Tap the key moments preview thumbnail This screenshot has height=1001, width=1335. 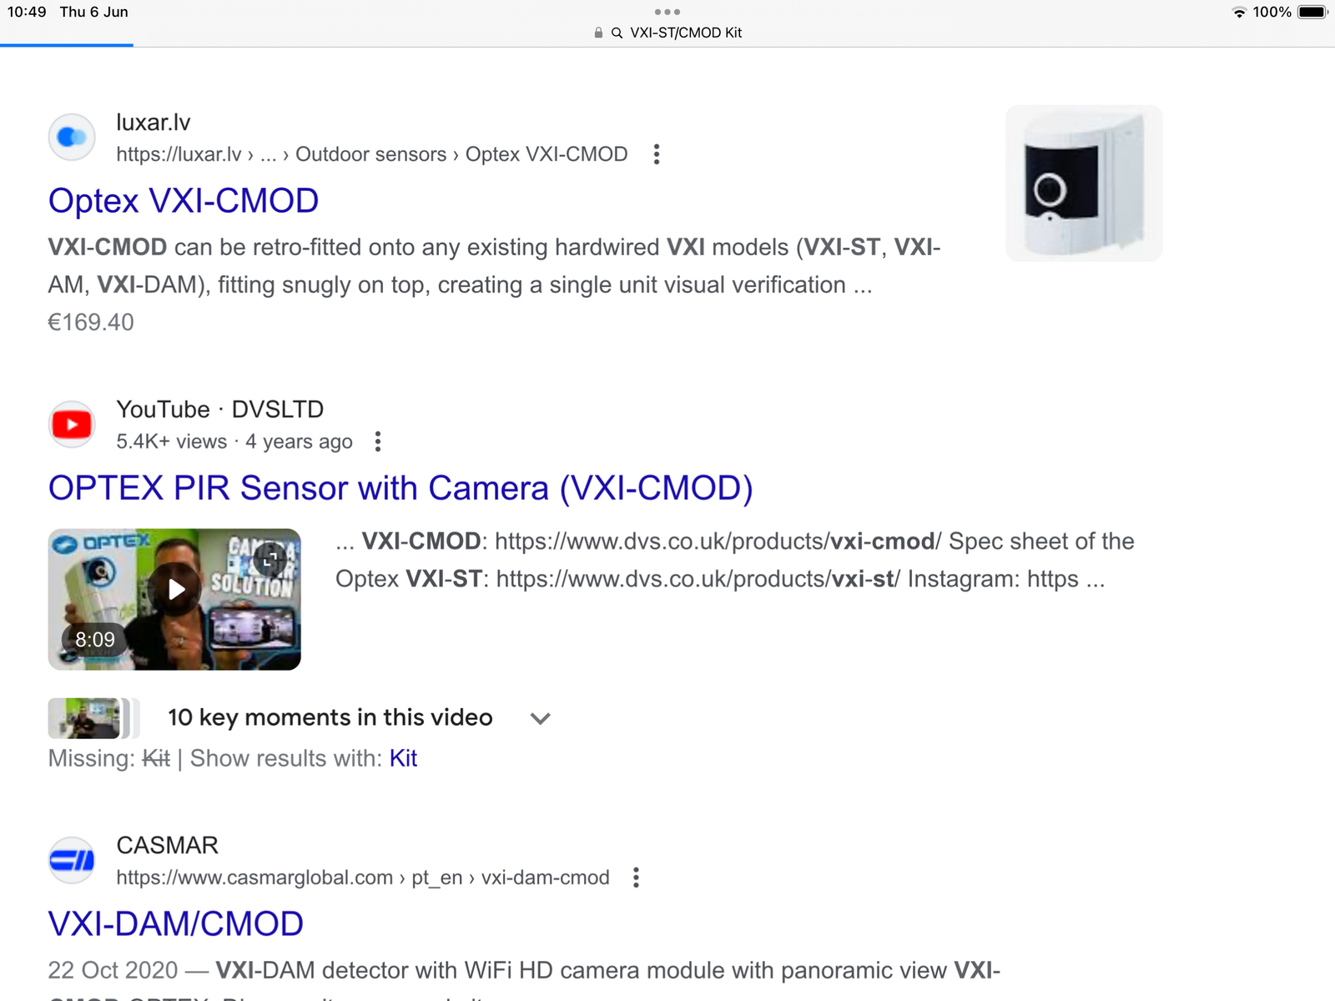click(x=85, y=718)
